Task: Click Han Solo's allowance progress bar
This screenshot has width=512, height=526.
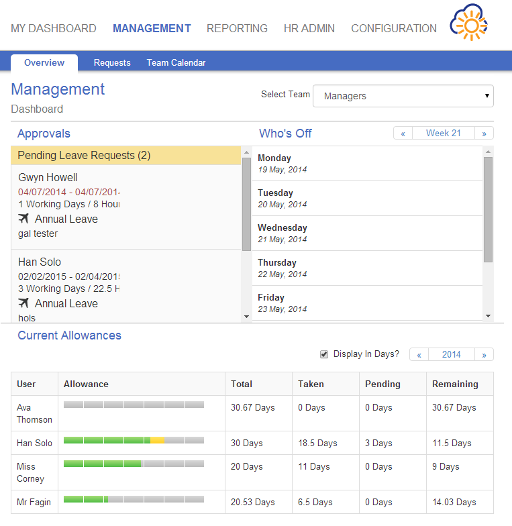Action: click(134, 441)
